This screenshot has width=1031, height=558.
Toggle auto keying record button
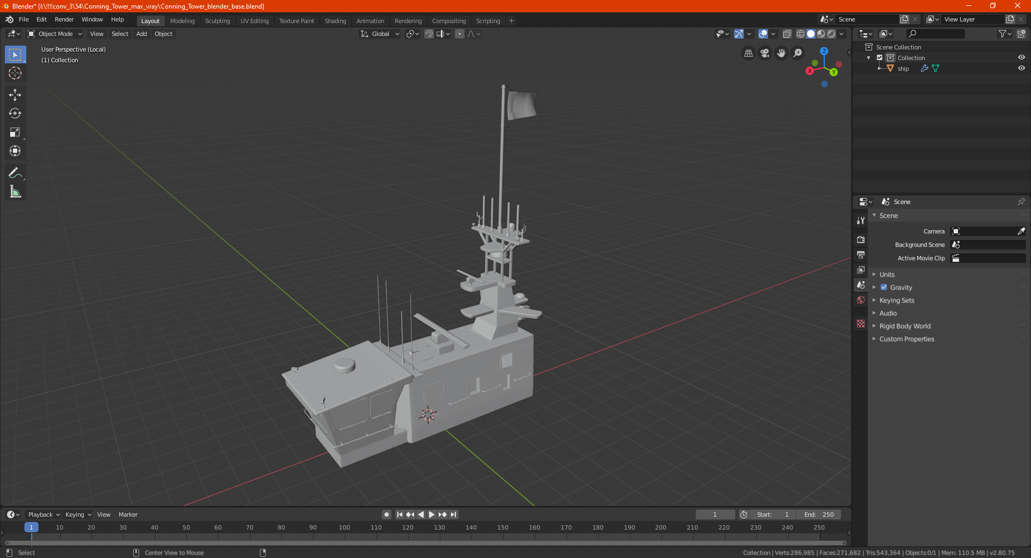pos(387,515)
